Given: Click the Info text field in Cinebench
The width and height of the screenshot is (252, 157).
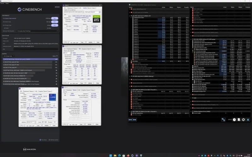Looking at the screenshot, I should (36, 49).
